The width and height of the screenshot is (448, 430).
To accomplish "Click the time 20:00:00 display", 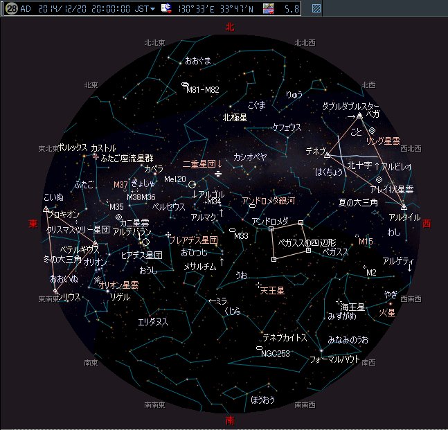I will point(110,9).
